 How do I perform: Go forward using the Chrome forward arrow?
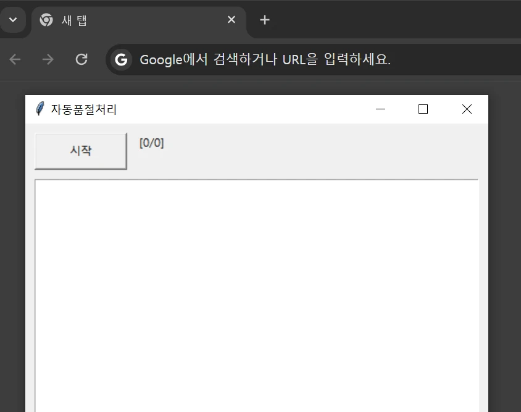48,59
